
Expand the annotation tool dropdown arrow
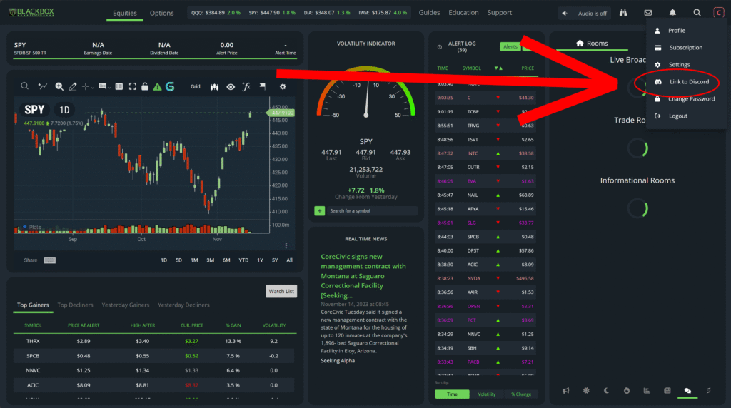(x=109, y=88)
